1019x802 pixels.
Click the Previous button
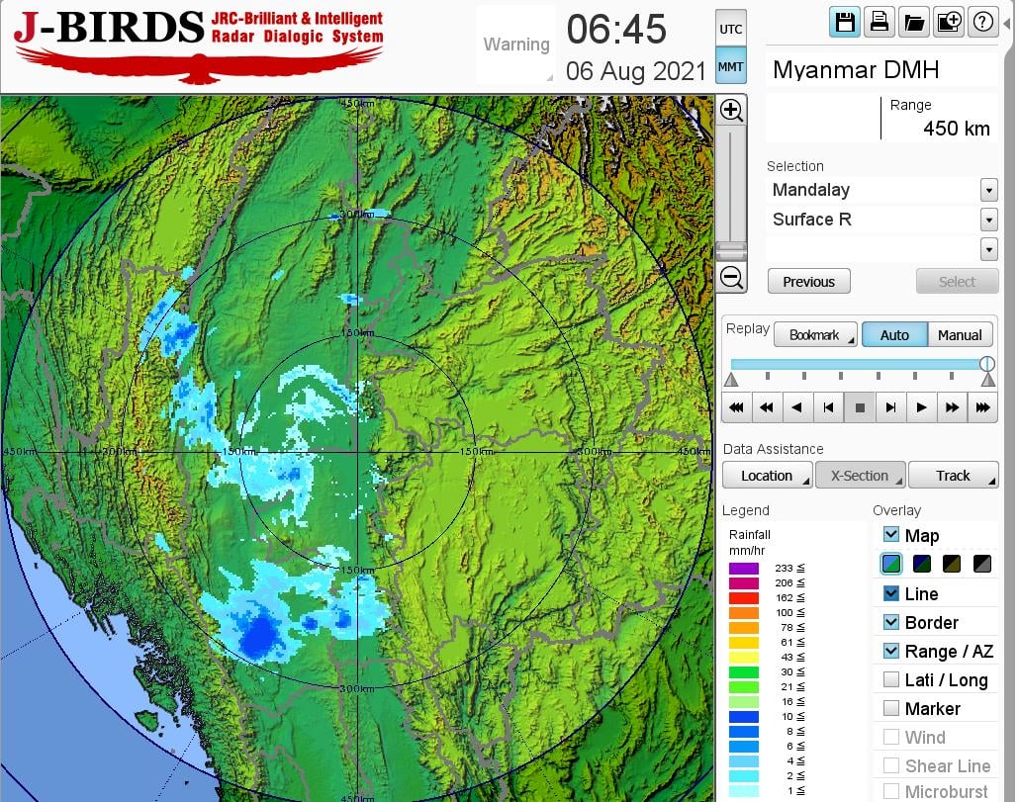pos(808,282)
